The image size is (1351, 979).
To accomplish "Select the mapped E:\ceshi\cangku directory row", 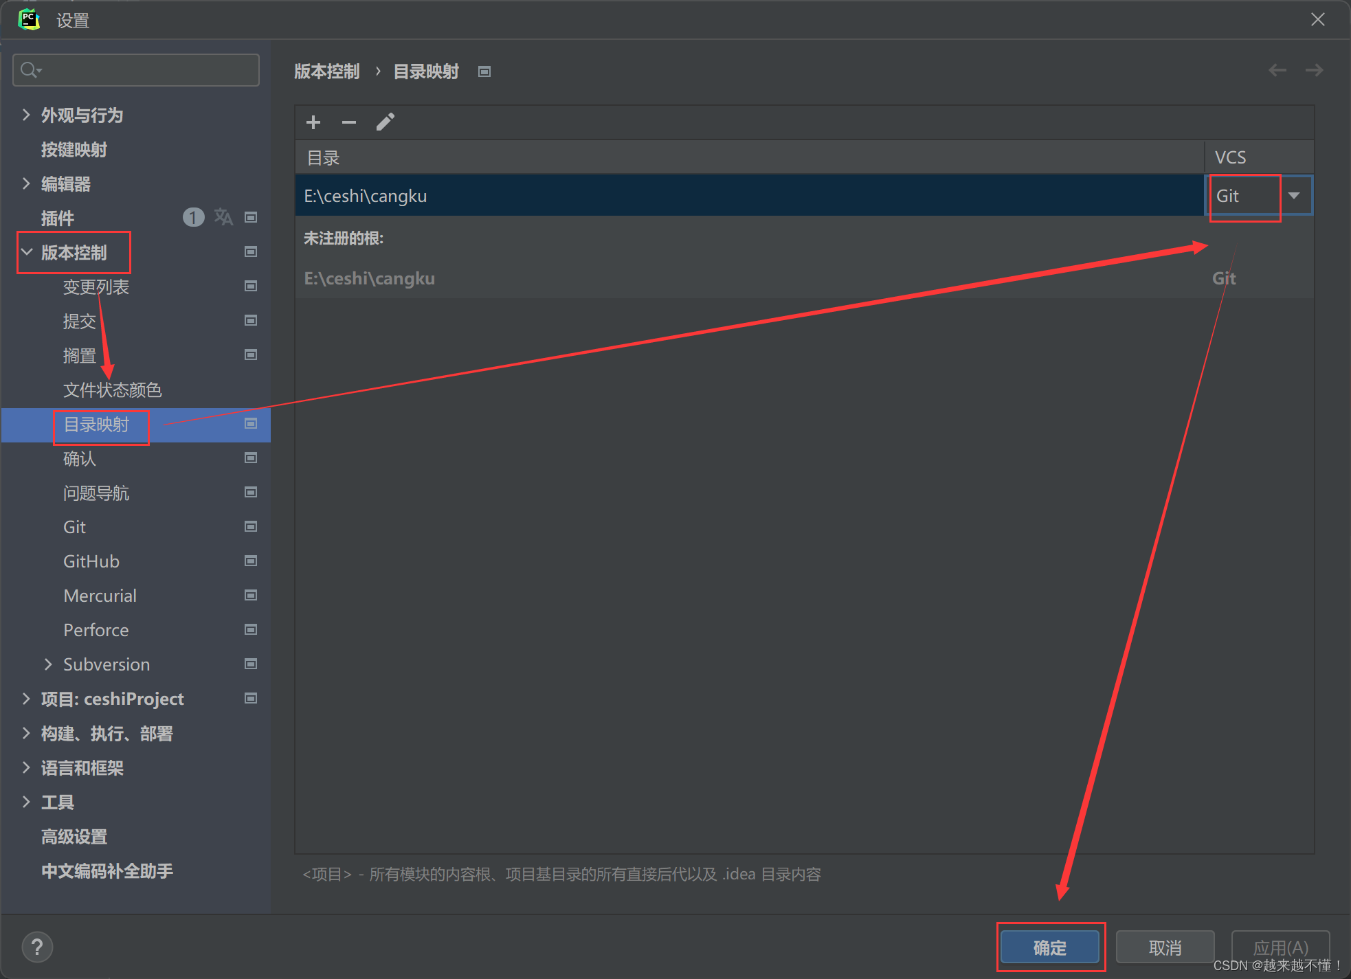I will (x=749, y=196).
